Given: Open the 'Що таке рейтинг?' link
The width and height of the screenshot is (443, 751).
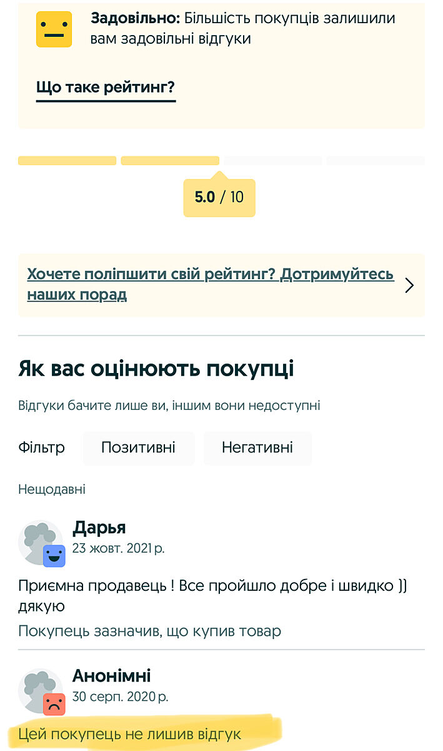Looking at the screenshot, I should 106,87.
